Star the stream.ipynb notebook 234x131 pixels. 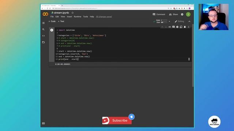[x=72, y=13]
